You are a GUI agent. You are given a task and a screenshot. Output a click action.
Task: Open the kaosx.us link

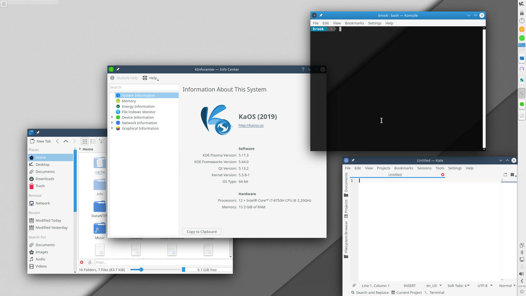(x=251, y=125)
